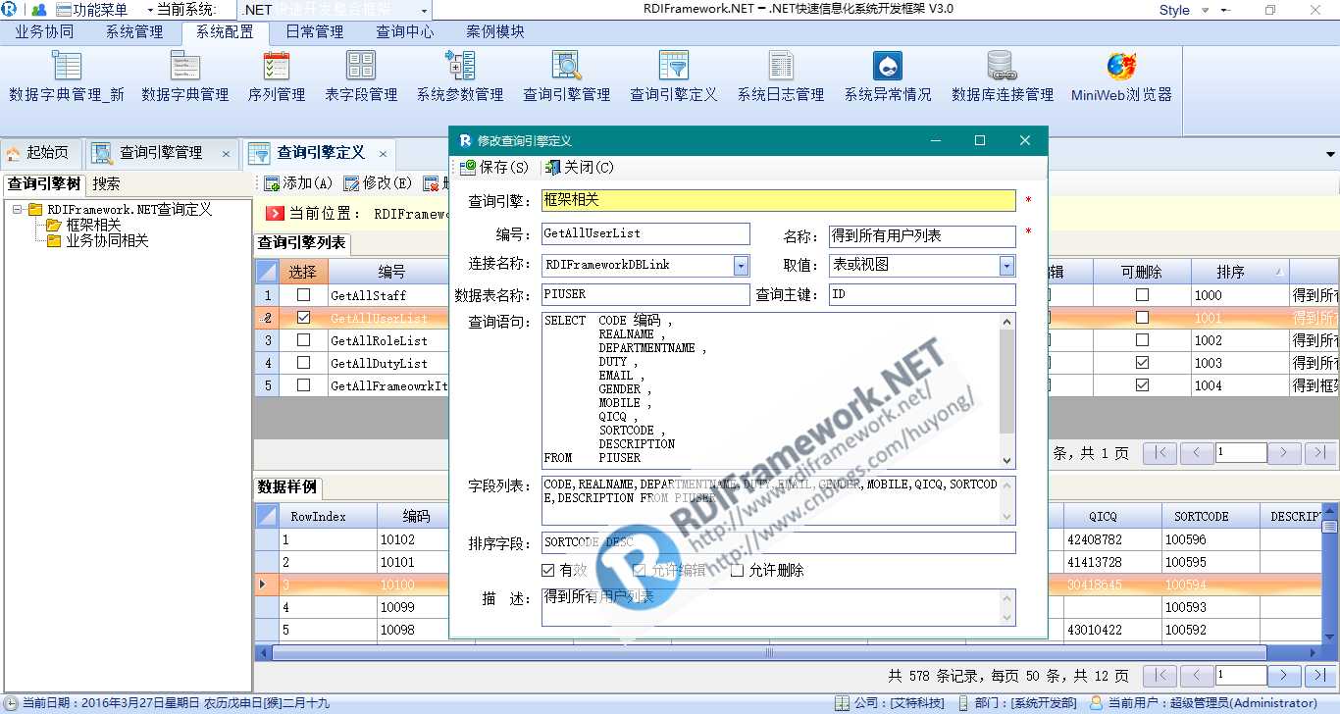Click the application logo icon in title bar
Viewport: 1340px width, 714px height.
tap(10, 10)
